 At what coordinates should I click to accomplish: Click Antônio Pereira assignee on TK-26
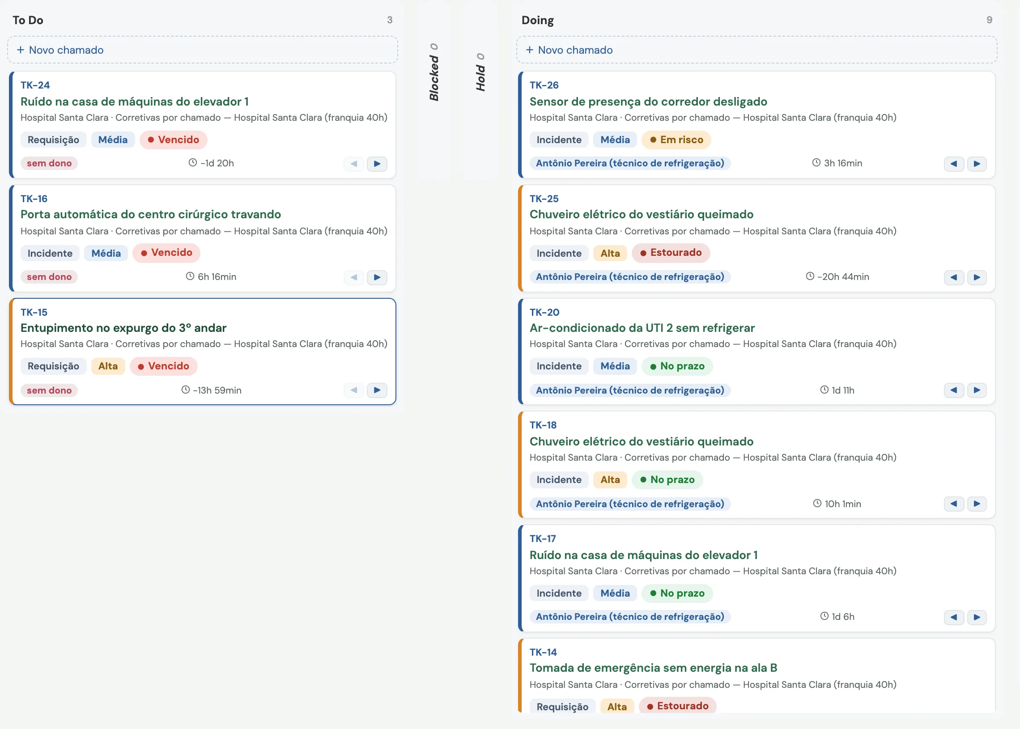click(630, 163)
